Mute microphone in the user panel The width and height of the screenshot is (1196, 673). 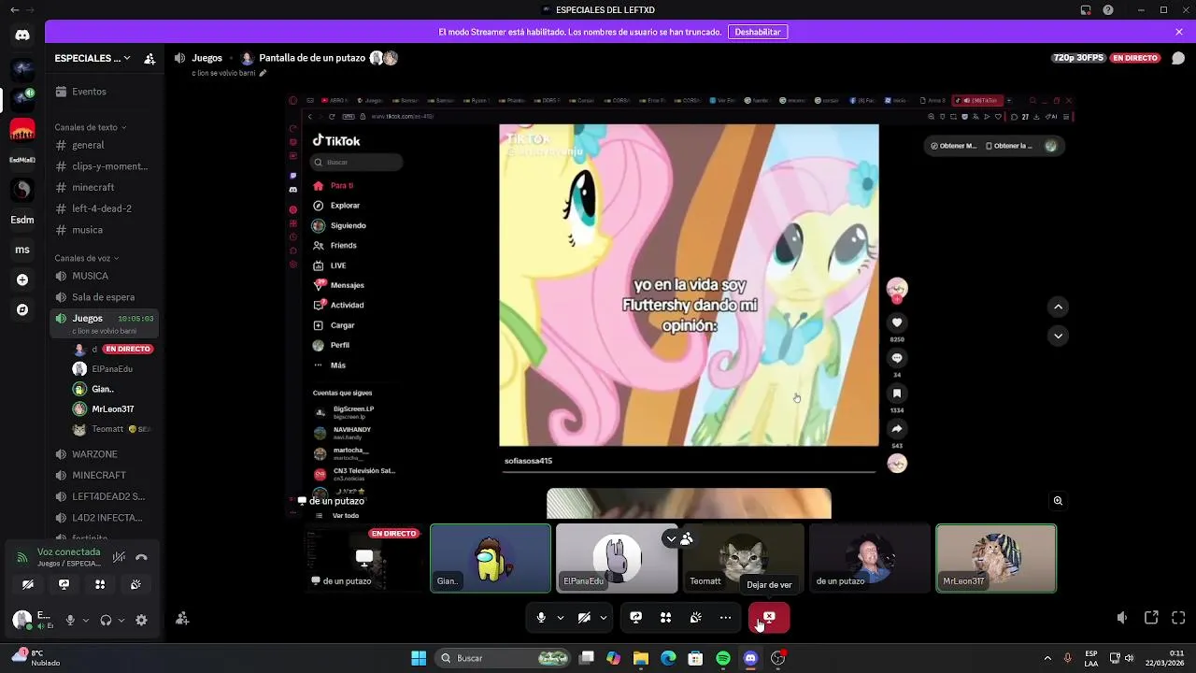pyautogui.click(x=70, y=620)
